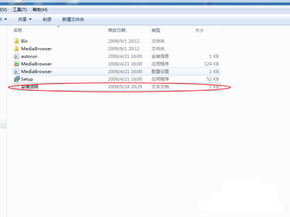The image size is (290, 217).
Task: Click the 配置设置 type cell
Action: click(x=160, y=72)
